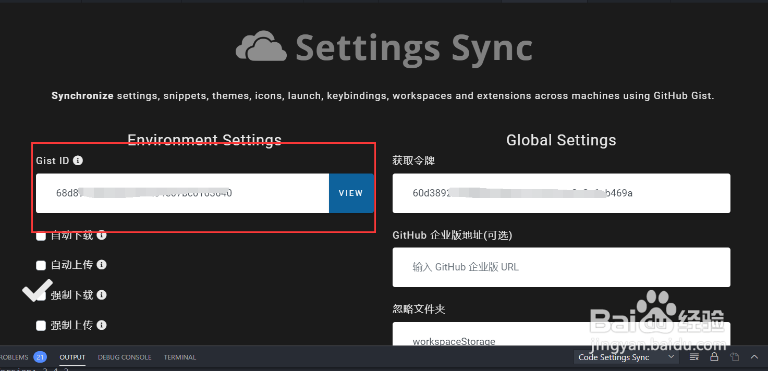
Task: Toggle the auto-scroll lock in Output panel
Action: (714, 357)
